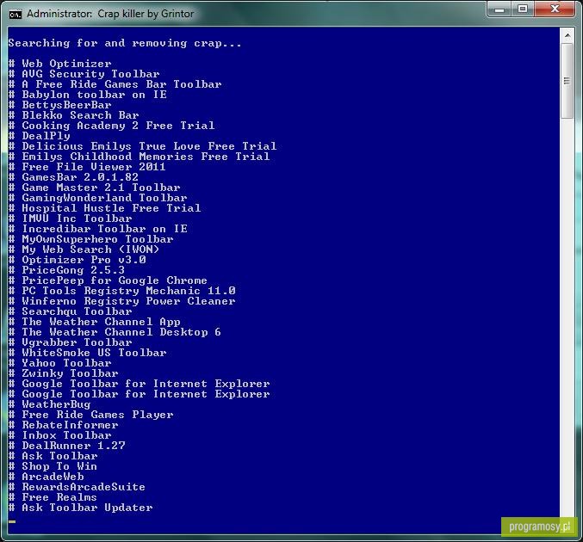Minimize the Crap killer window
The width and height of the screenshot is (583, 542).
[499, 9]
